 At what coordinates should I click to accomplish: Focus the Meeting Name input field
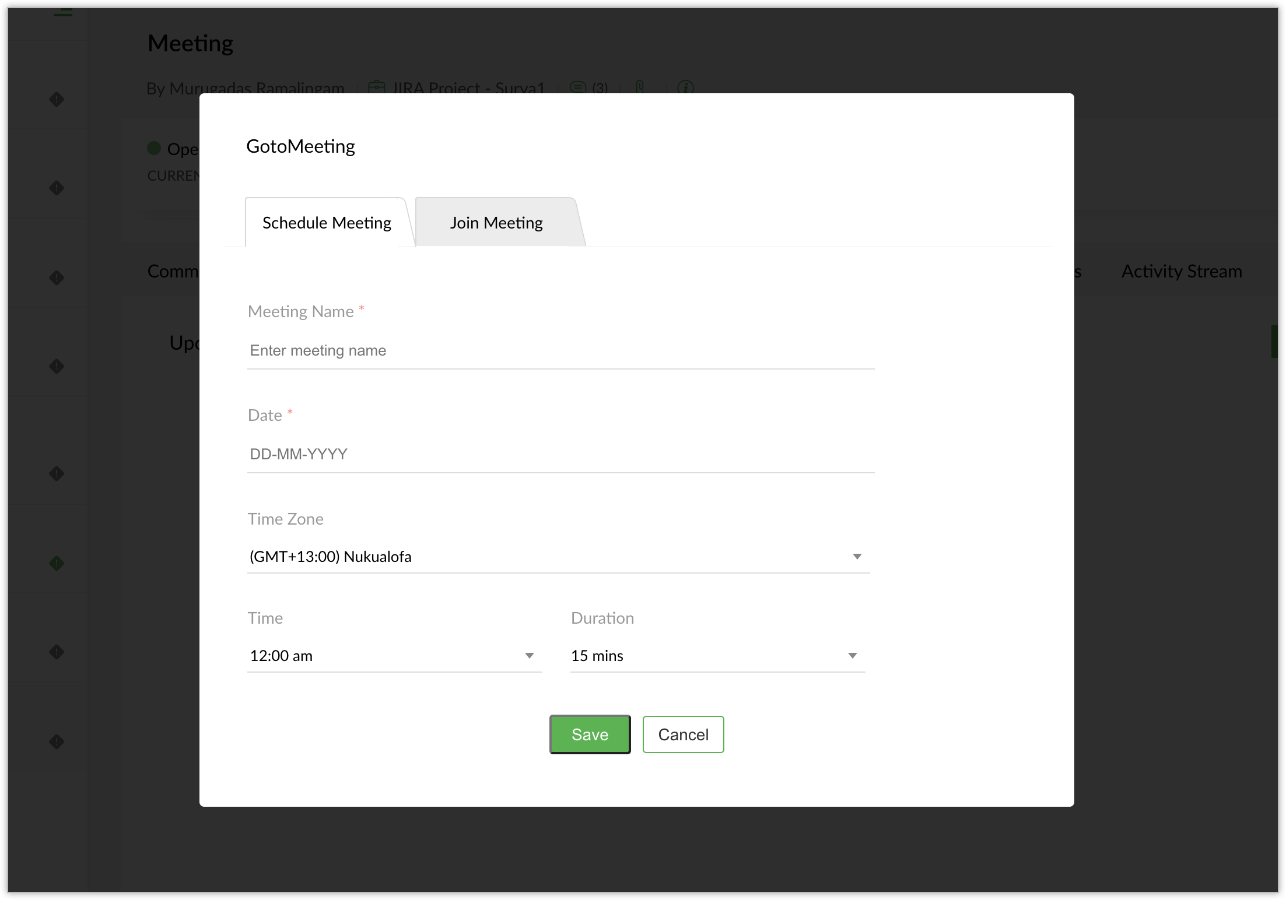(560, 350)
